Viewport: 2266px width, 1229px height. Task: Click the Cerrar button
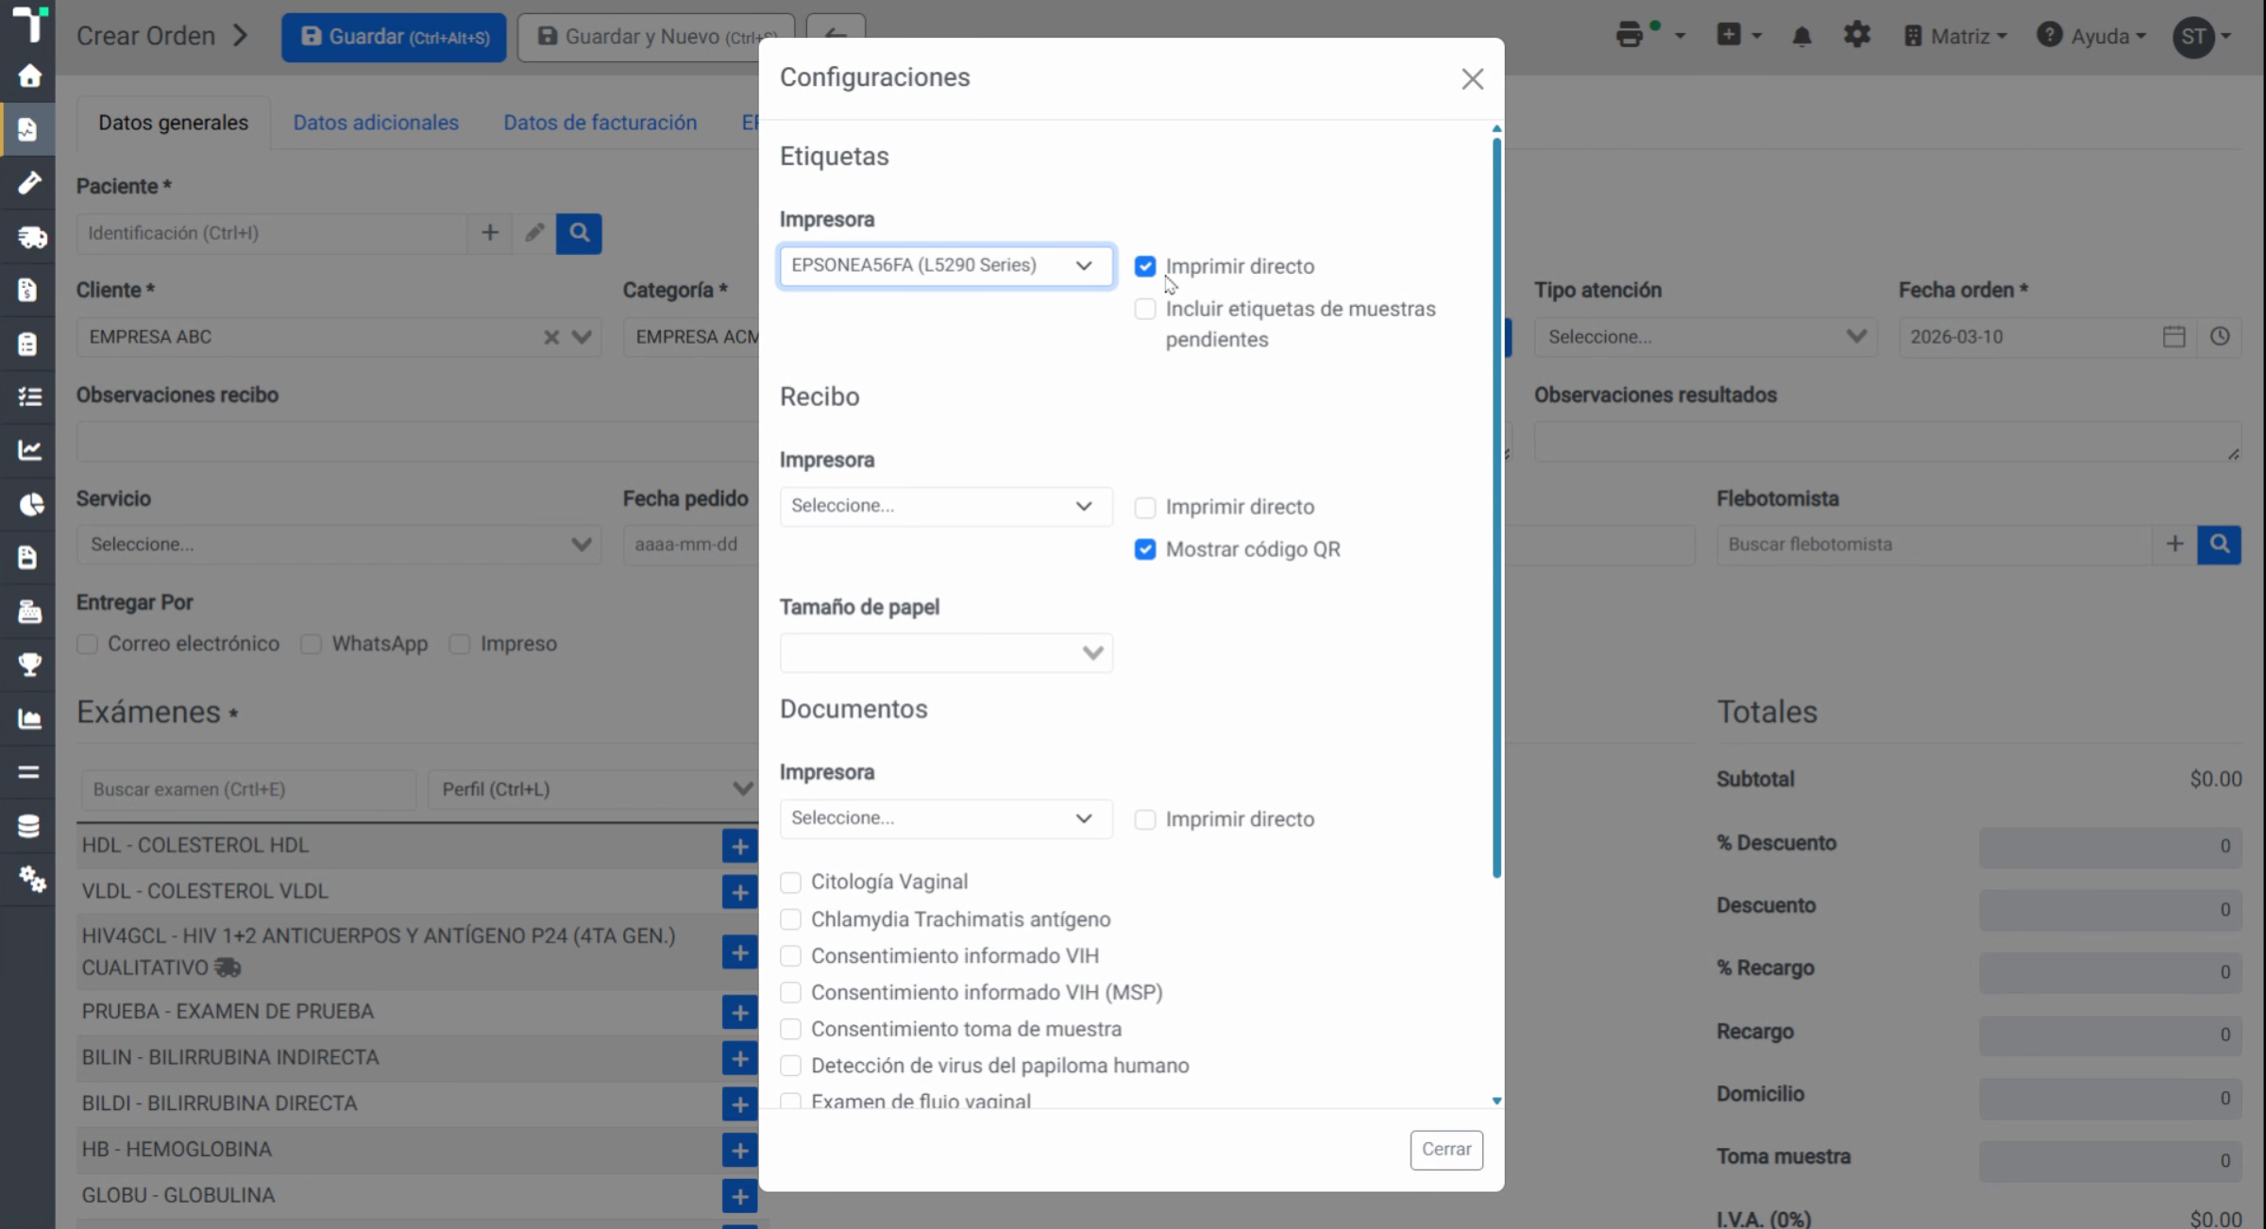point(1446,1150)
